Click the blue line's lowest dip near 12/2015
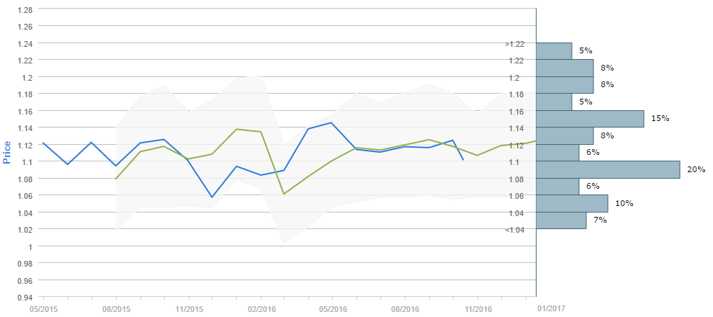The image size is (713, 317). 212,197
